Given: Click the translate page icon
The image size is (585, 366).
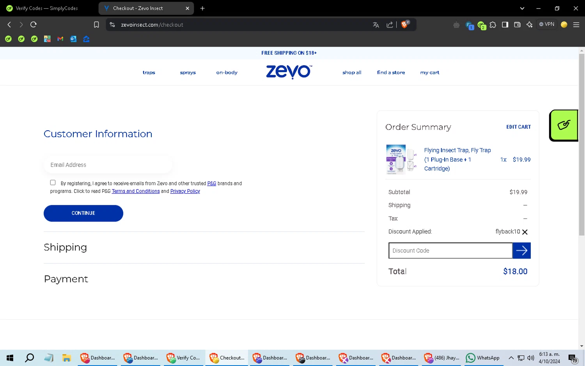Looking at the screenshot, I should tap(376, 25).
